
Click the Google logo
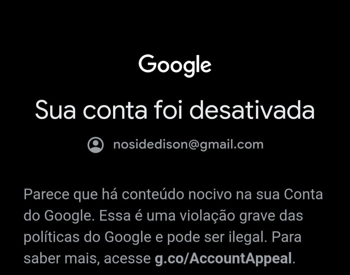pos(175,66)
